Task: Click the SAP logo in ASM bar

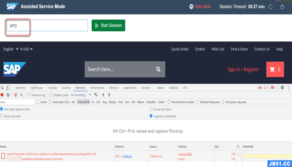Action: pyautogui.click(x=13, y=7)
